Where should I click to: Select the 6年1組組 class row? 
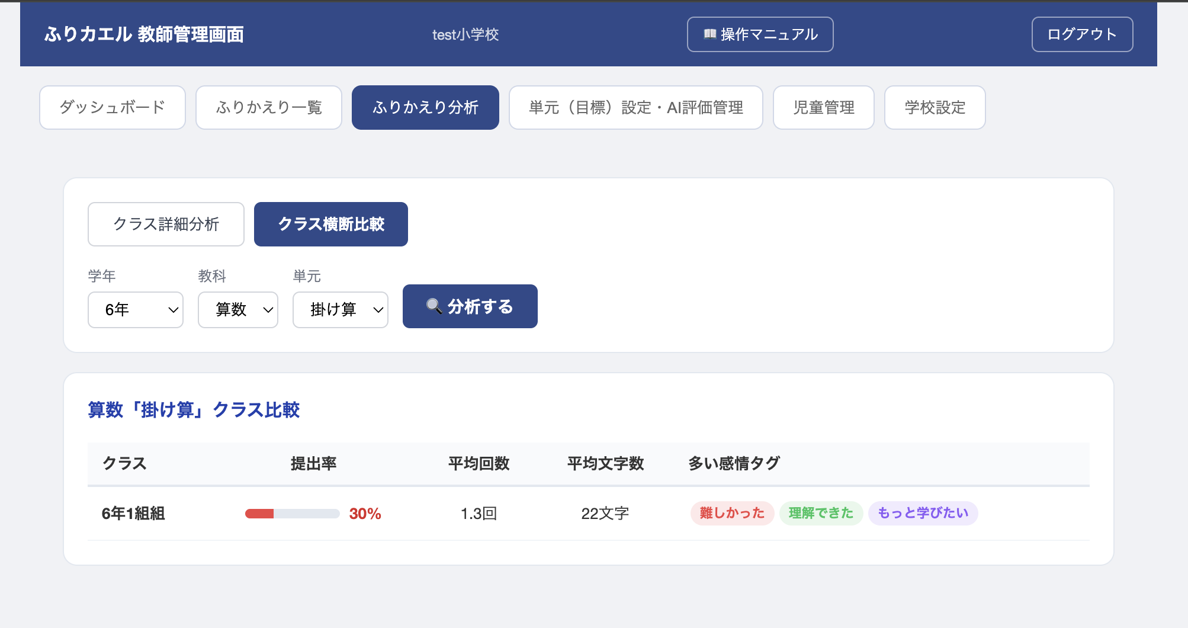point(133,514)
